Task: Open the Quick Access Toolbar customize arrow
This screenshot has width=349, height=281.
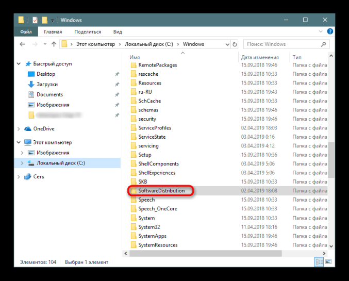Action: coord(52,20)
